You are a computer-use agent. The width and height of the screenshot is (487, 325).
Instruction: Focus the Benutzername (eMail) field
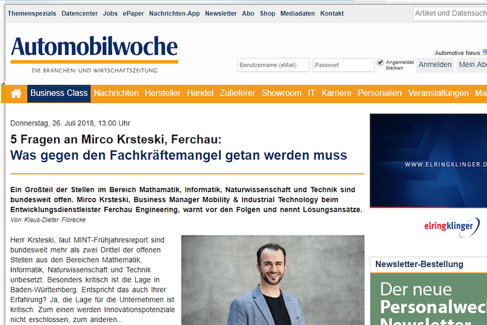(x=273, y=65)
